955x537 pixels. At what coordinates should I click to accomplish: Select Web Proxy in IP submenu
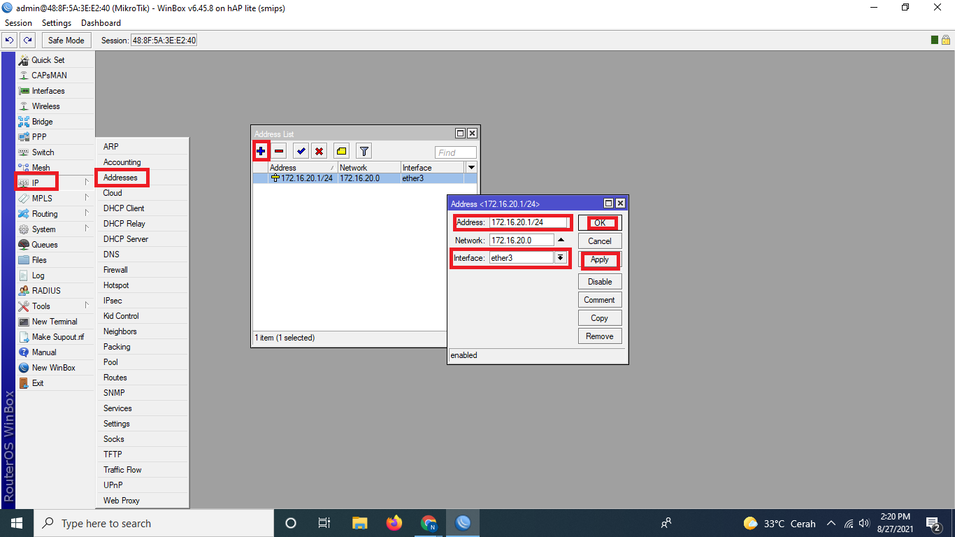coord(143,501)
